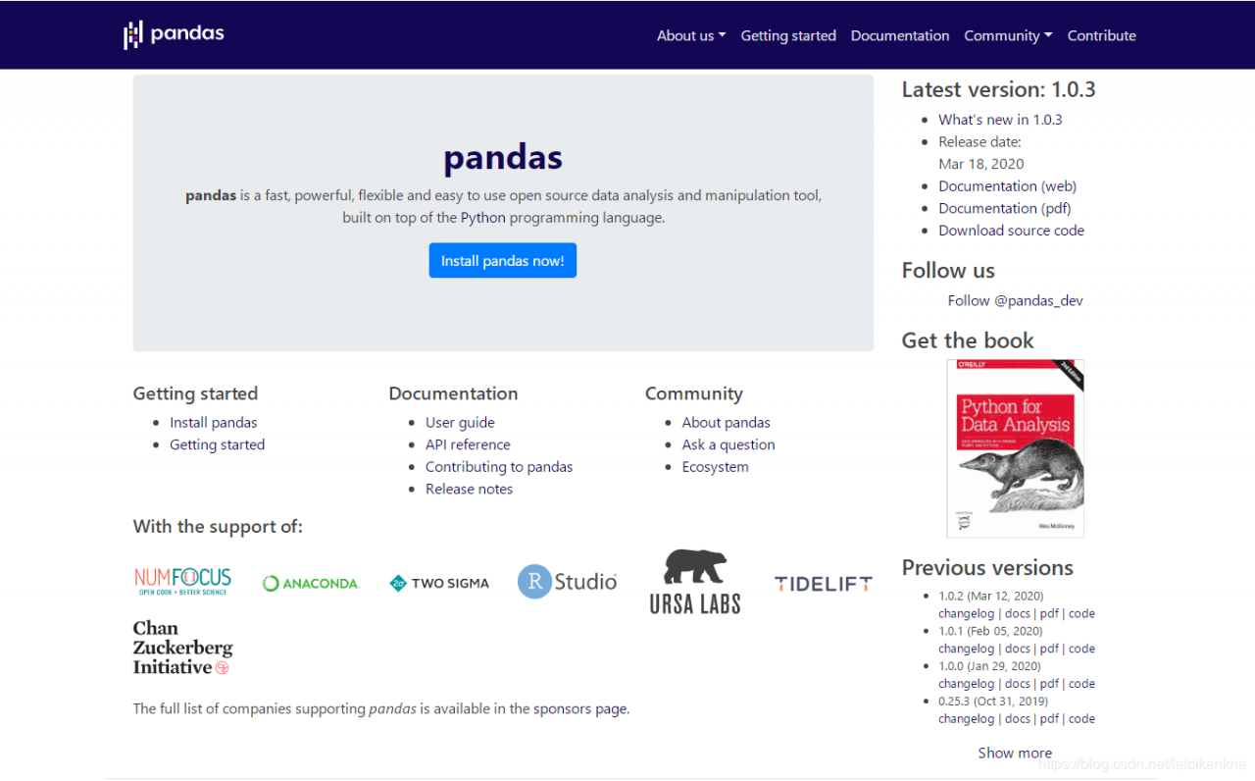Open the Tidelift sponsor logo
The height and width of the screenshot is (781, 1255).
point(824,583)
